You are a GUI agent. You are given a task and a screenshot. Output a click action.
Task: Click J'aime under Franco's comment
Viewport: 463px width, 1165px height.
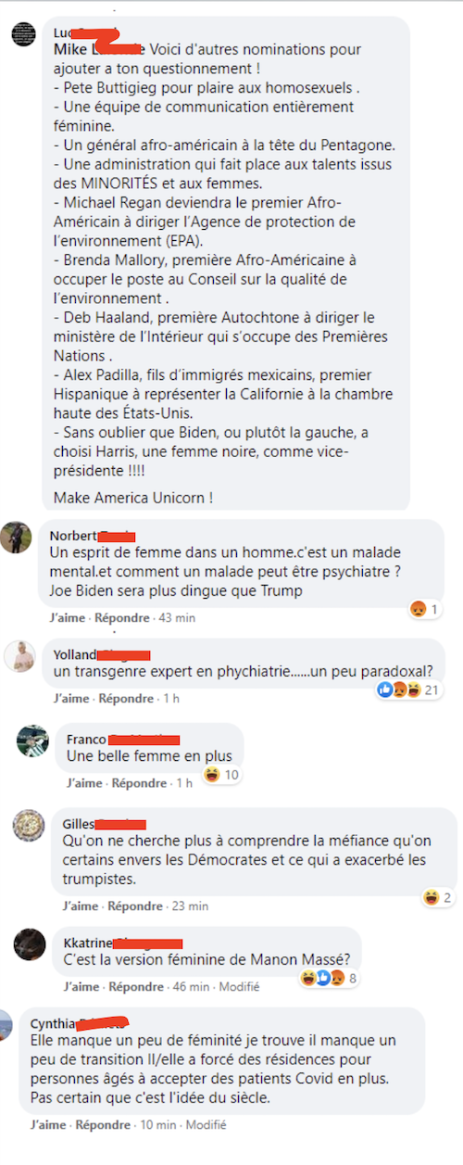point(84,783)
